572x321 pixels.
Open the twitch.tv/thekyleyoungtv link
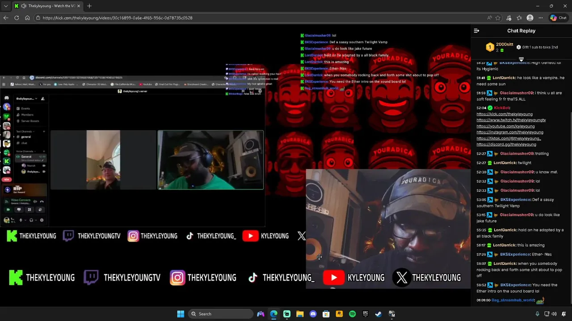click(511, 120)
